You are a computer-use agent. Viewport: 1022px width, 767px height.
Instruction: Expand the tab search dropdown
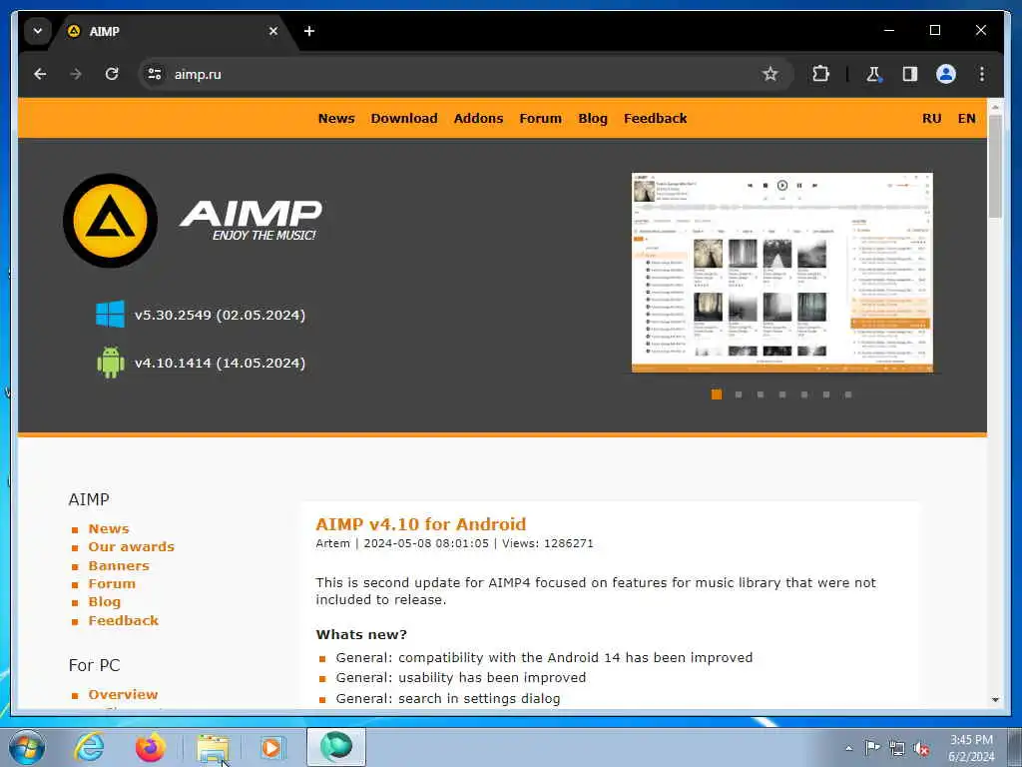pos(38,31)
